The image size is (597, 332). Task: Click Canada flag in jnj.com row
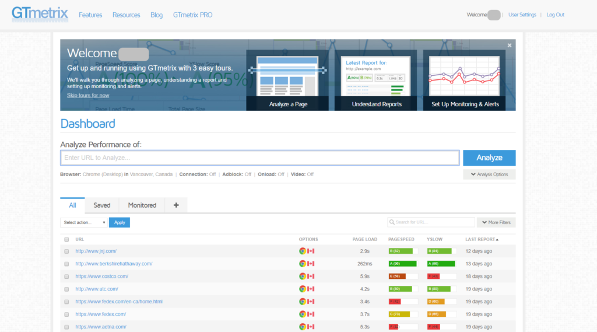pos(311,251)
